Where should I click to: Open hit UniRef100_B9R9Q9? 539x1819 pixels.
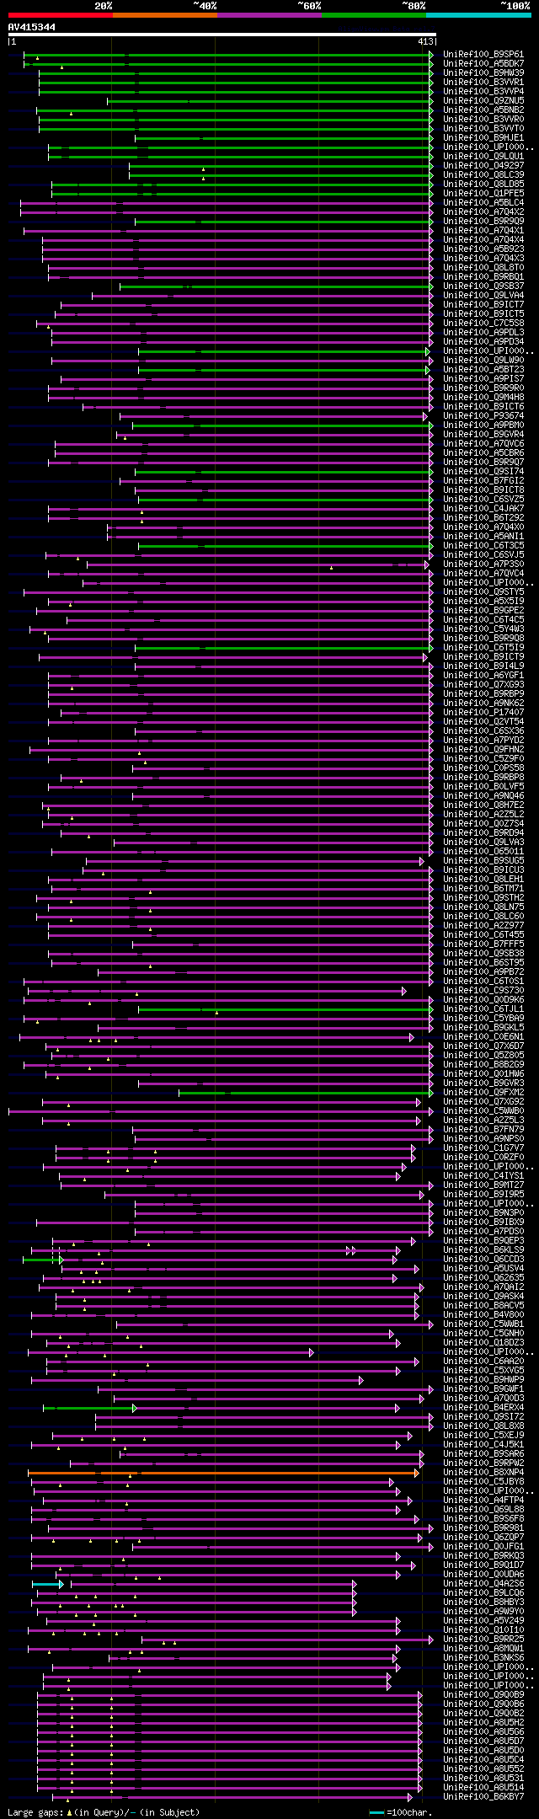click(483, 222)
